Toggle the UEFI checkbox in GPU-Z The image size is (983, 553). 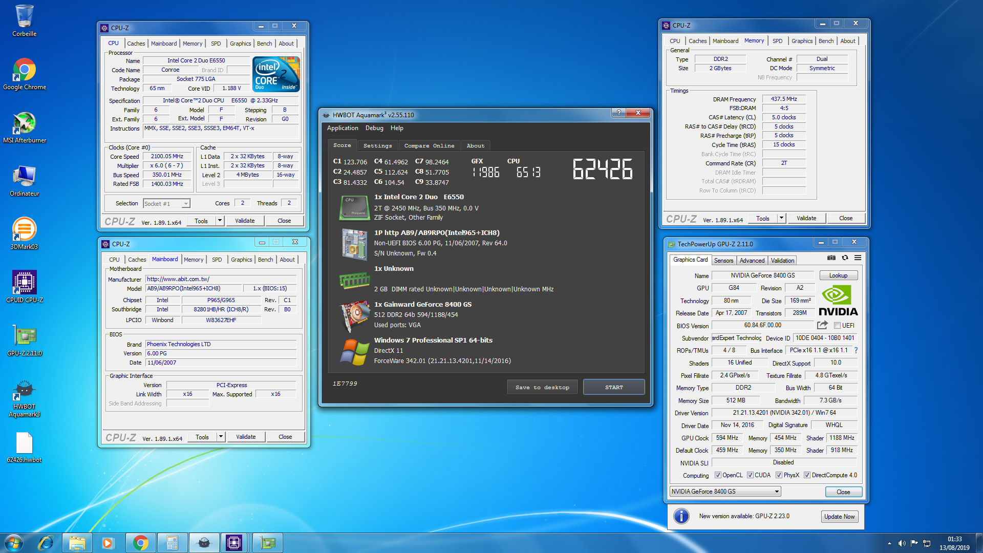(837, 326)
